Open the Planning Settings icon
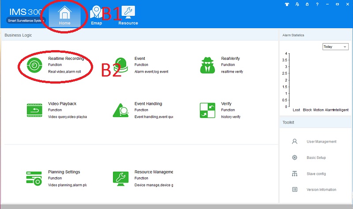The image size is (353, 209). pyautogui.click(x=34, y=179)
